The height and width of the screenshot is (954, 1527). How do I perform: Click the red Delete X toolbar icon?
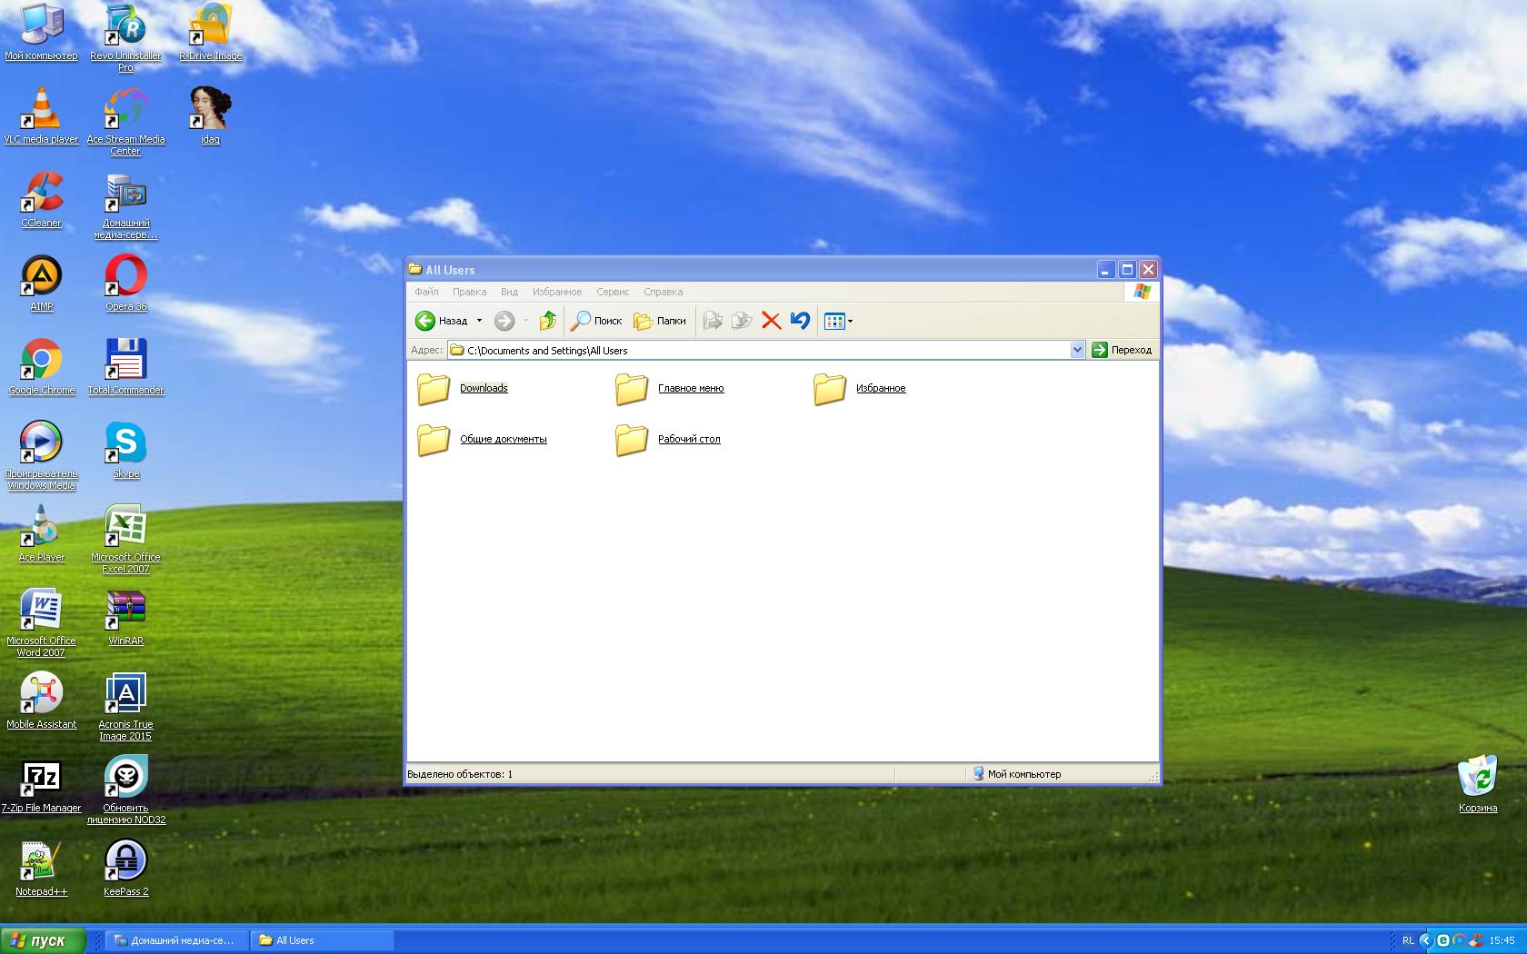tap(771, 321)
